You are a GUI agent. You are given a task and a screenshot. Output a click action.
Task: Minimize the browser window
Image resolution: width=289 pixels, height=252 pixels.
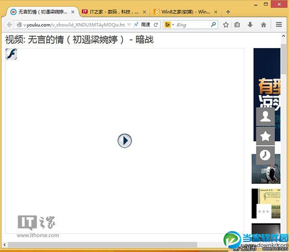coord(256,4)
